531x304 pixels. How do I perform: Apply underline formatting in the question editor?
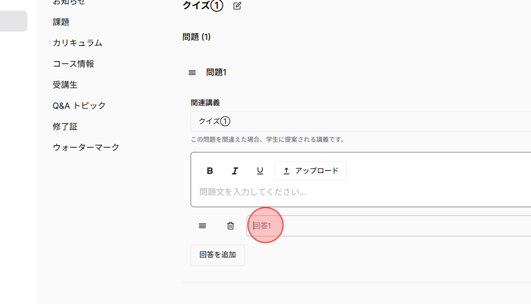(260, 171)
